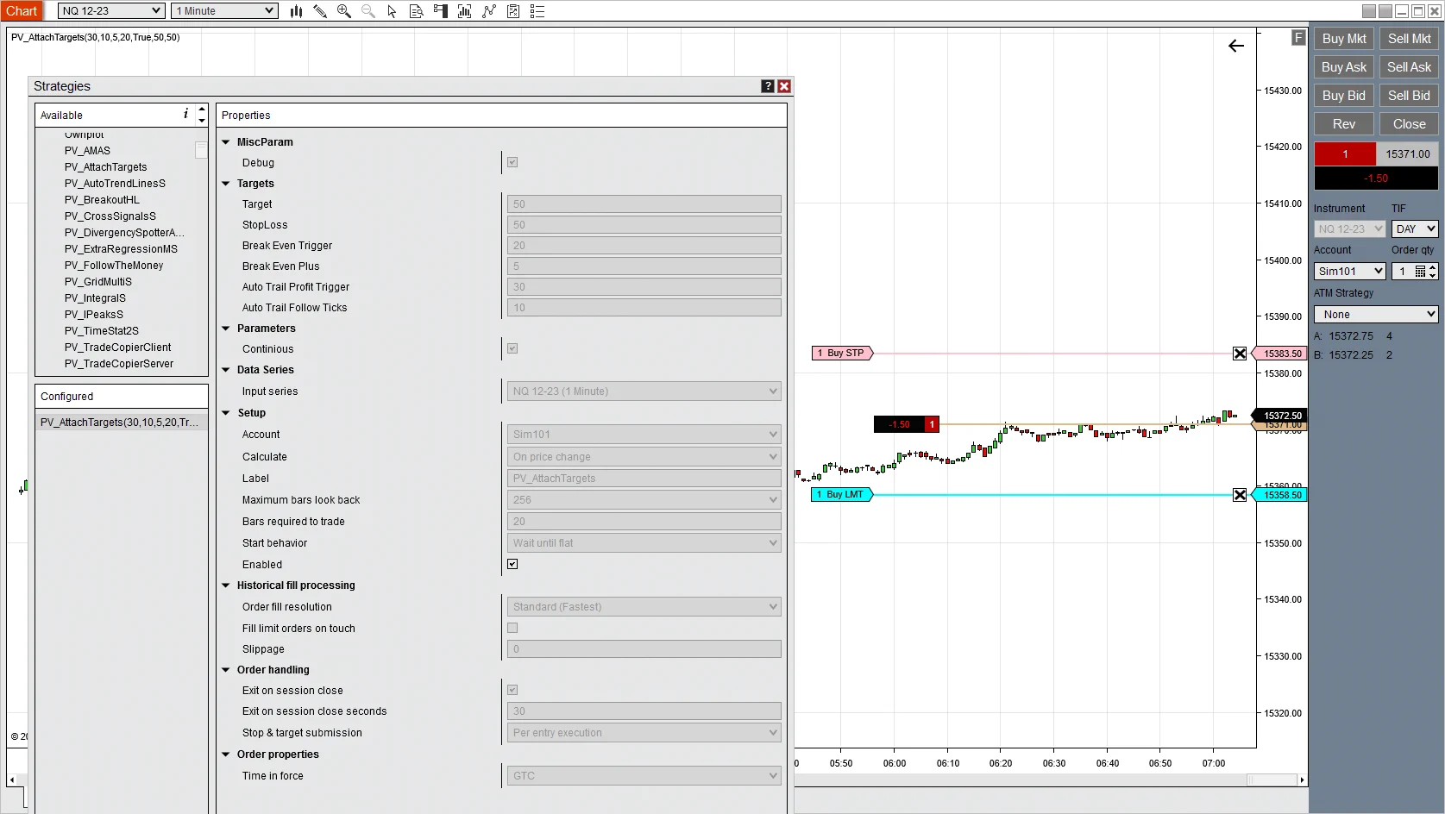Open the bar chart style icon

tap(296, 11)
